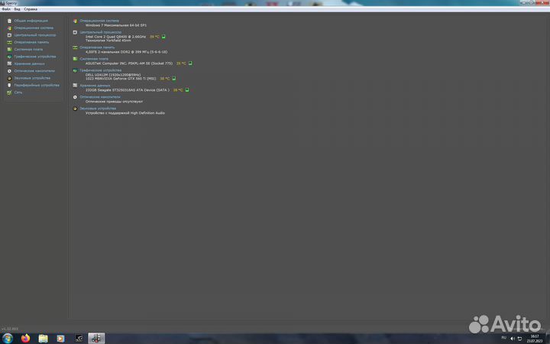Click the green sensor icon beside GeForce GTX temperature
This screenshot has width=550, height=344.
click(x=174, y=79)
